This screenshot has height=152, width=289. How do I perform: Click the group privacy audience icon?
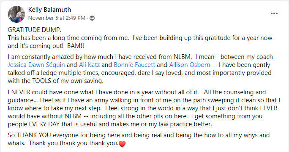click(92, 18)
